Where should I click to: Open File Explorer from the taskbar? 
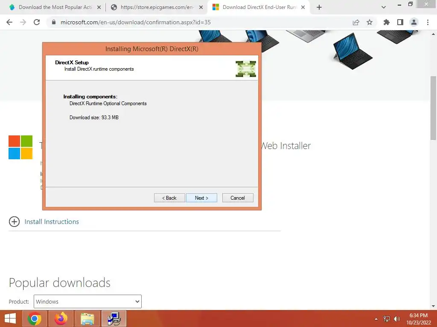87,318
